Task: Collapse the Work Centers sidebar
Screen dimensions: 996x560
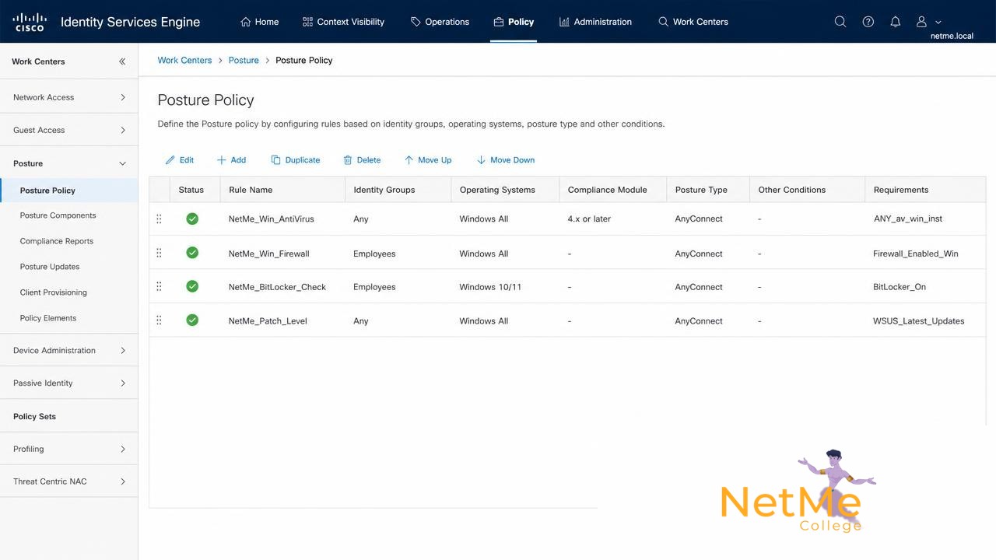Action: pos(122,61)
